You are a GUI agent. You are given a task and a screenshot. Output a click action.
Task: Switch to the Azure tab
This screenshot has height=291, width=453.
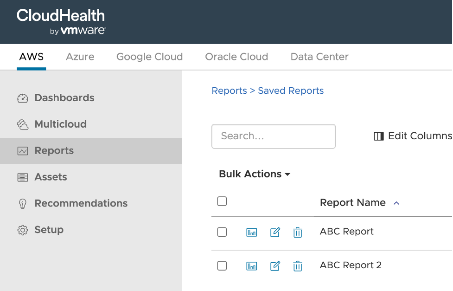[x=80, y=57]
